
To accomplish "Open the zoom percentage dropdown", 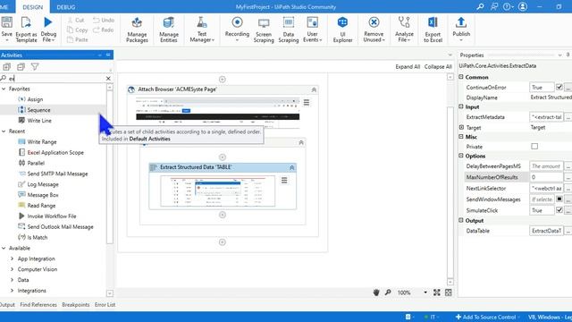I will click(x=425, y=292).
